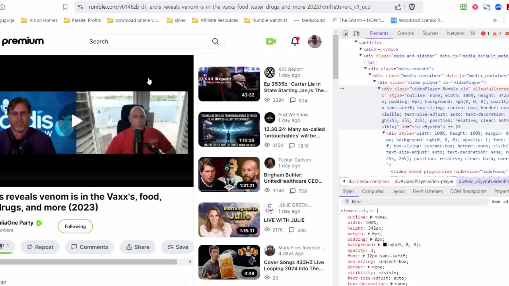
Task: Open the Comments button
Action: (89, 247)
